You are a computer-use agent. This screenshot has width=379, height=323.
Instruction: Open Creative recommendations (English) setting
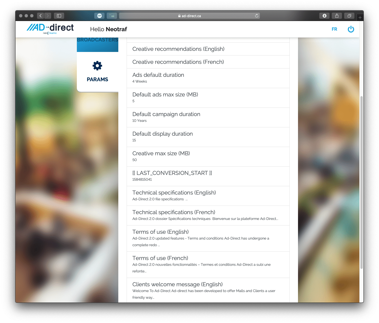(208, 49)
